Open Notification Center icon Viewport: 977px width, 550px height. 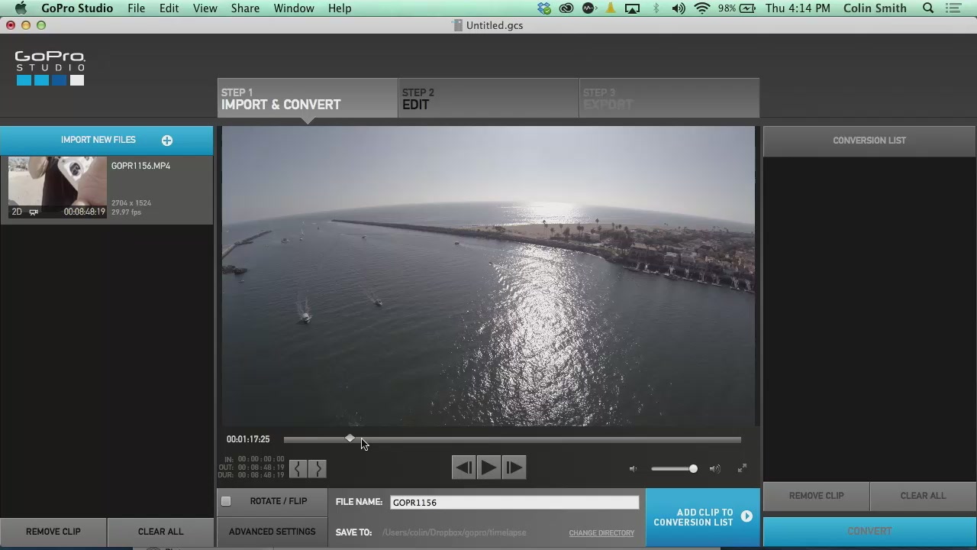click(x=953, y=8)
